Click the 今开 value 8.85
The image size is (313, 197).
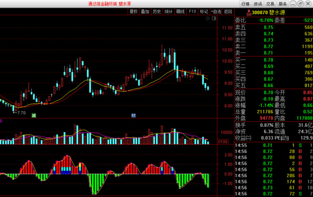point(308,92)
